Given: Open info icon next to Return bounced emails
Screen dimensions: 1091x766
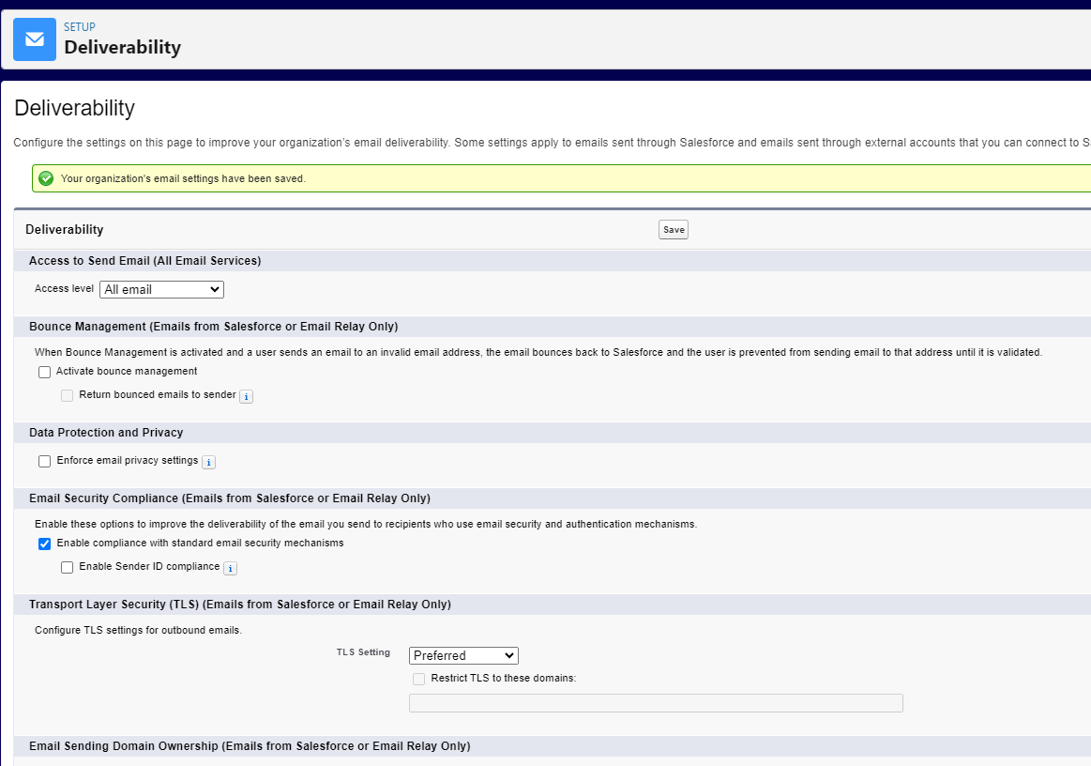Looking at the screenshot, I should (x=247, y=396).
